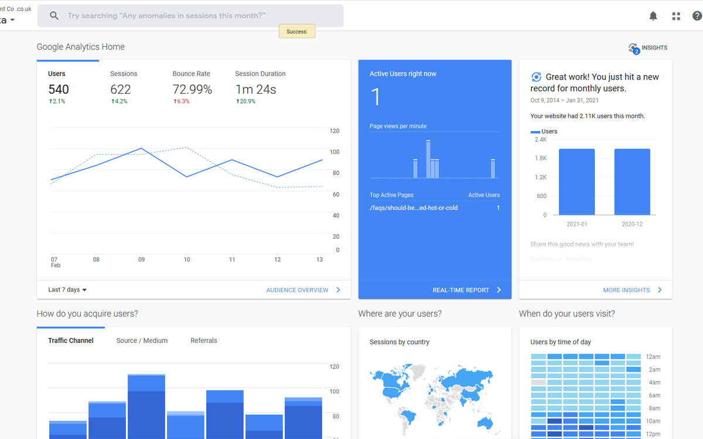Click the Page views per minute label
The height and width of the screenshot is (439, 703).
point(398,126)
